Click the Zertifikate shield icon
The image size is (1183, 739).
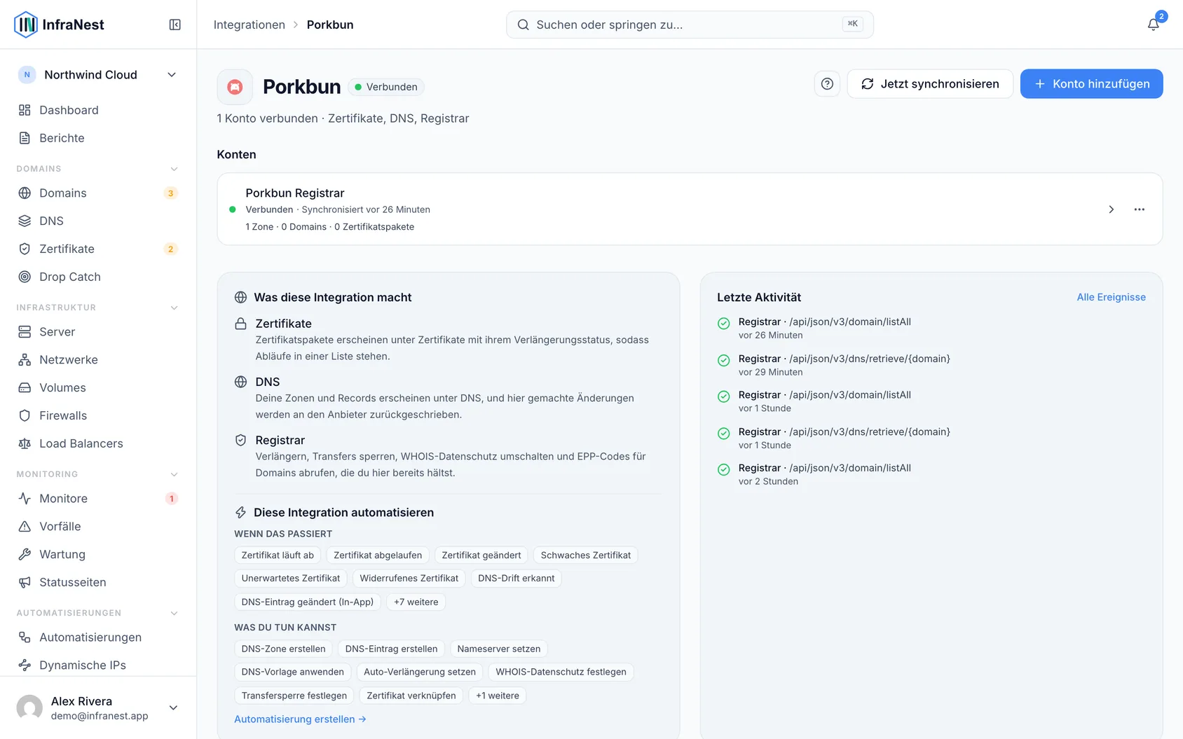[x=25, y=249]
